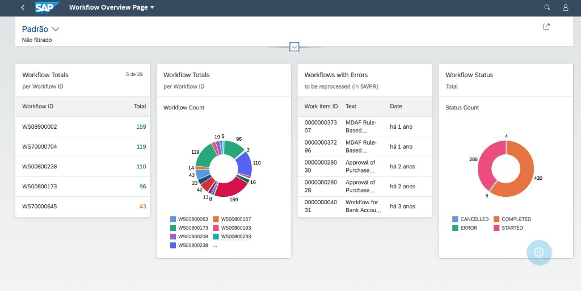This screenshot has height=291, width=581.
Task: Select the WS00800157 legend swatch
Action: pos(216,219)
